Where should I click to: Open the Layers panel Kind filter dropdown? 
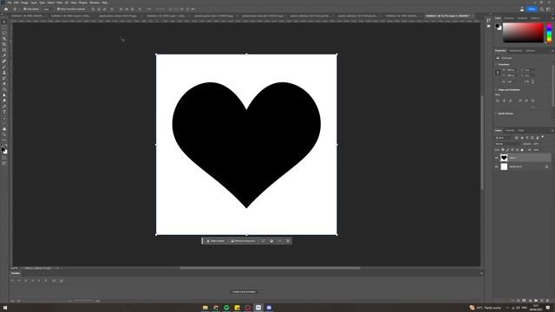pos(503,138)
